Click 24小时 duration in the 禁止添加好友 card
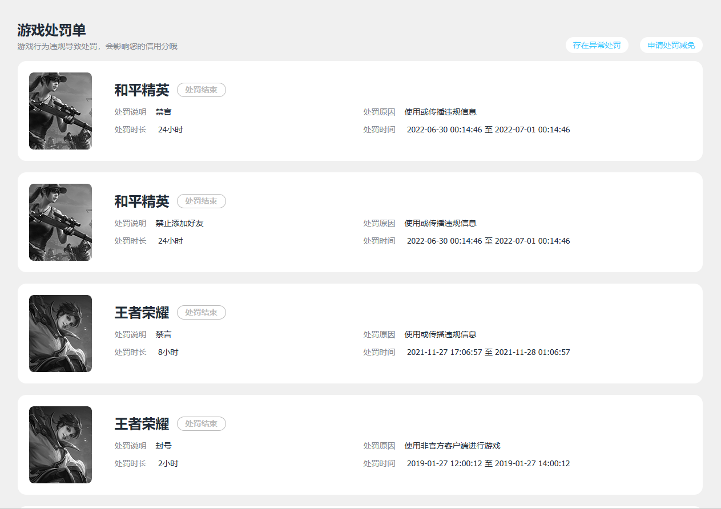 click(171, 241)
